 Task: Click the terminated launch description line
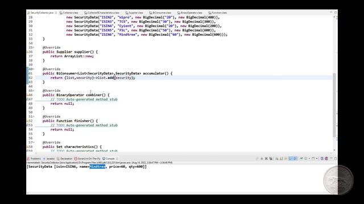(100, 163)
